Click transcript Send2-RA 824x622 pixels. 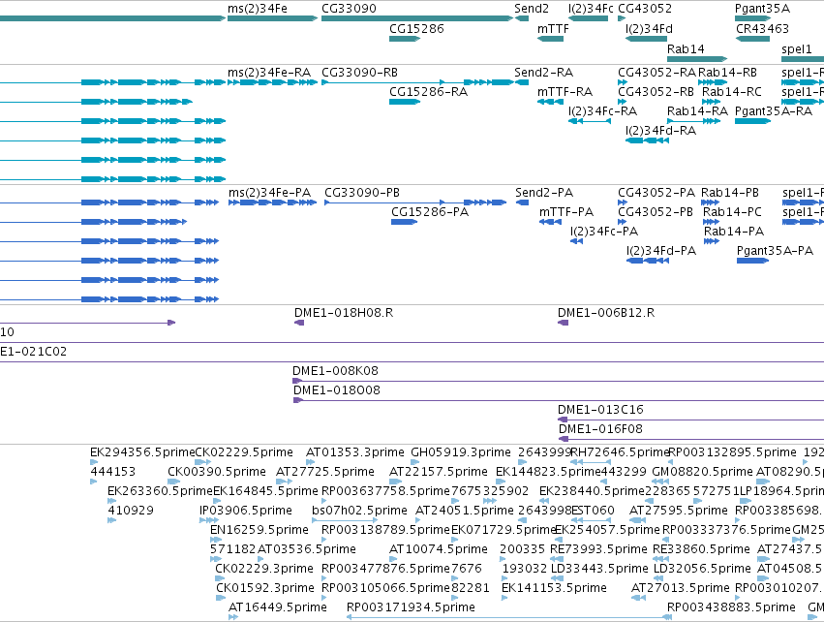[x=543, y=73]
